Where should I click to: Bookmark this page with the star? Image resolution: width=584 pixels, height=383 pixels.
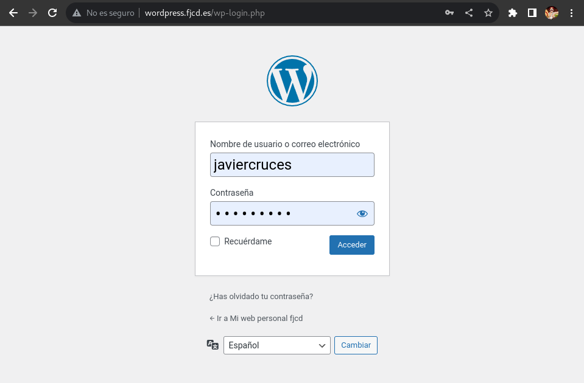click(488, 13)
